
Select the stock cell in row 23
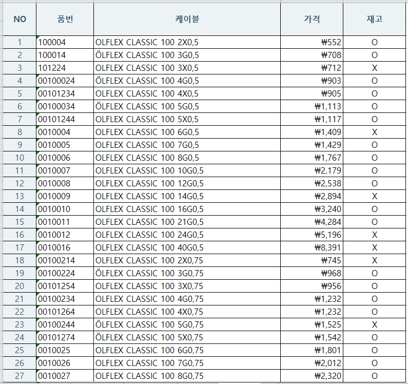374,324
